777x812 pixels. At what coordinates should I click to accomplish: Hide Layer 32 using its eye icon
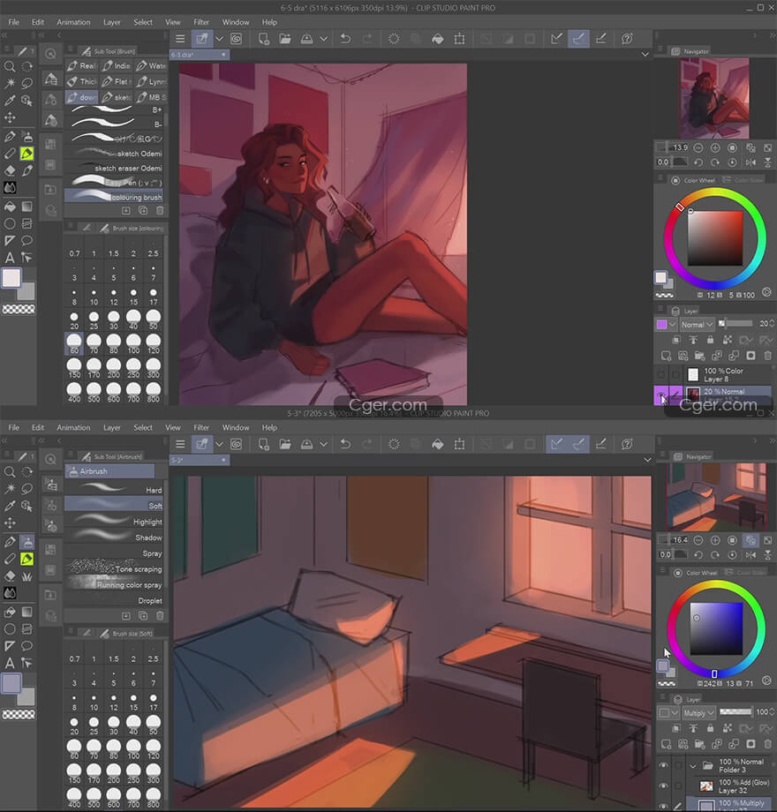pos(664,786)
